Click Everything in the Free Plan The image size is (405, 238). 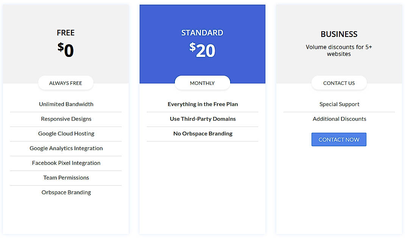pos(202,104)
